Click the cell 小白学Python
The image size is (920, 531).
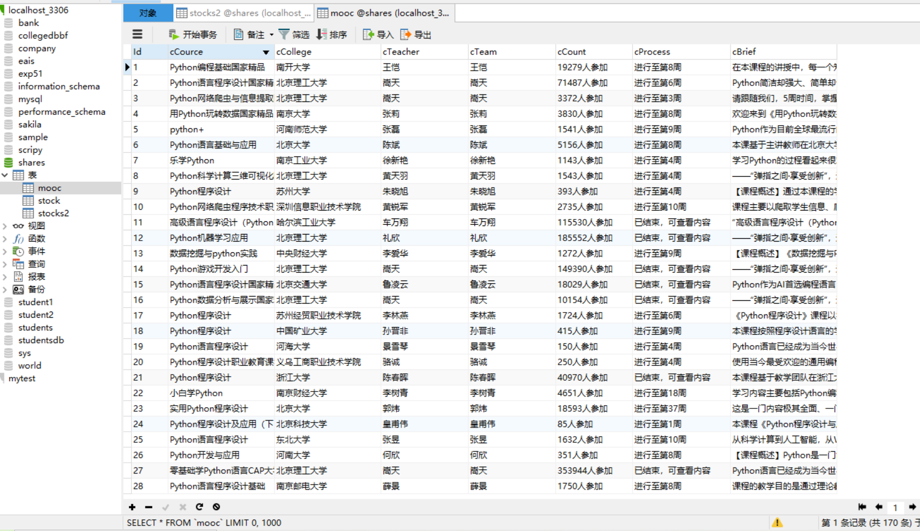(220, 393)
